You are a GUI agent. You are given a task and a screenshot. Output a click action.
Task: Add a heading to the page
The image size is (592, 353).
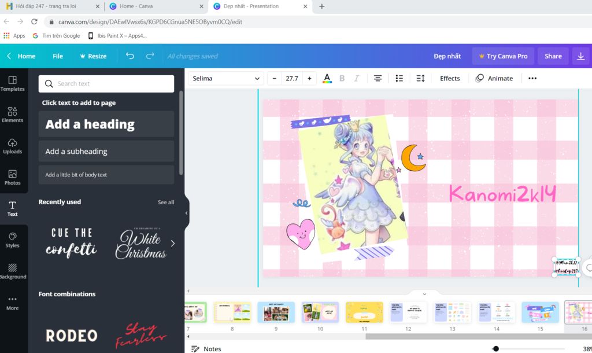[x=106, y=124]
